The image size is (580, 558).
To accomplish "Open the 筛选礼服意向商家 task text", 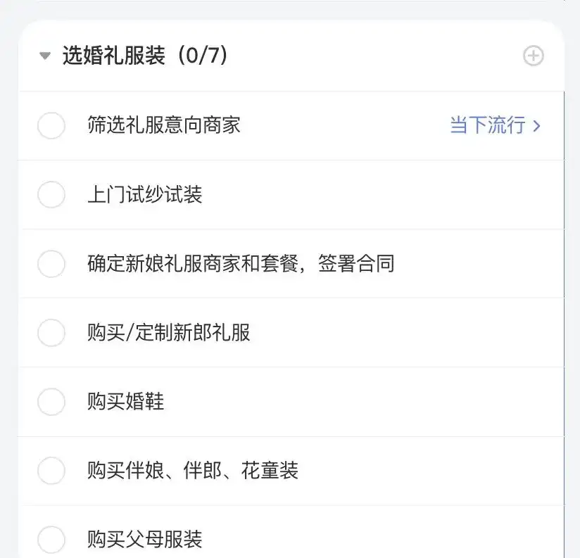I will point(164,125).
